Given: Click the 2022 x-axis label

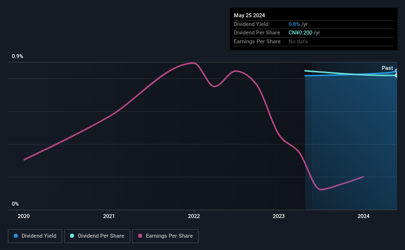Looking at the screenshot, I should point(194,216).
